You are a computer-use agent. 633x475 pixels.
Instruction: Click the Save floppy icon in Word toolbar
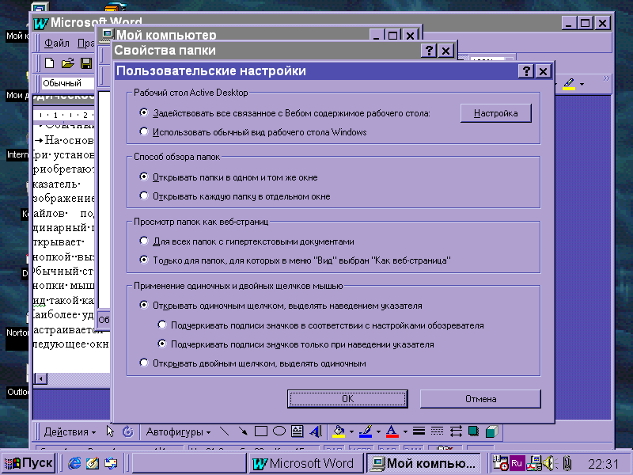pos(86,63)
